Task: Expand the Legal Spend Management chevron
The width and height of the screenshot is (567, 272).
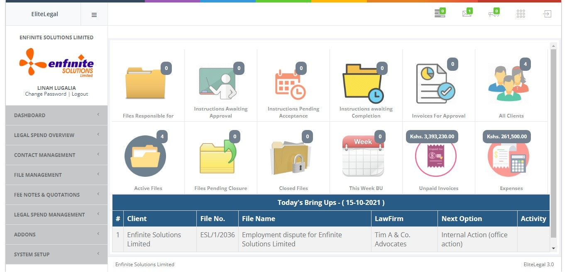Action: click(98, 214)
